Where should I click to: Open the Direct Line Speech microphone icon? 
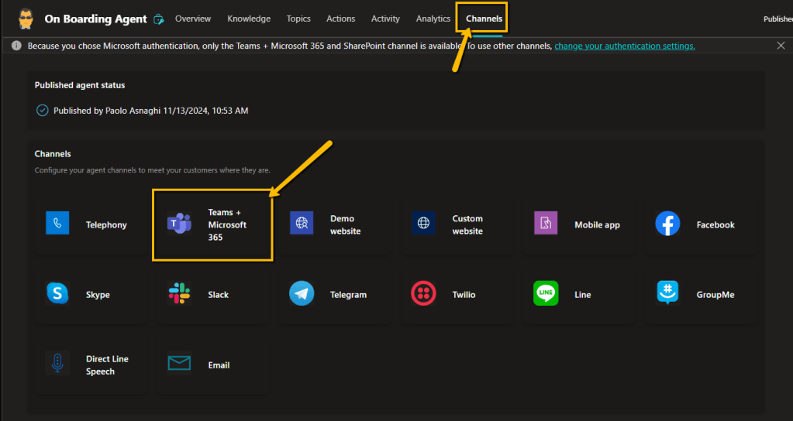tap(57, 364)
